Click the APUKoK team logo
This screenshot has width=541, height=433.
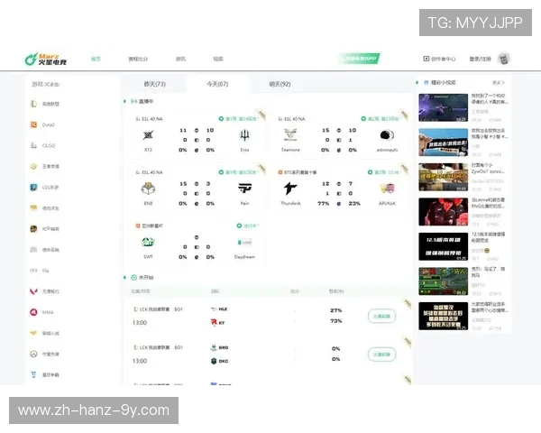click(x=387, y=189)
